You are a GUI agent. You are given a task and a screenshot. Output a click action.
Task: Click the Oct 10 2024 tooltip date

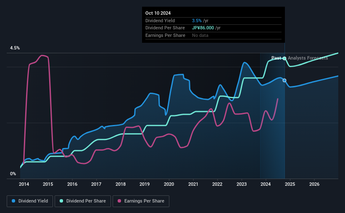[158, 13]
